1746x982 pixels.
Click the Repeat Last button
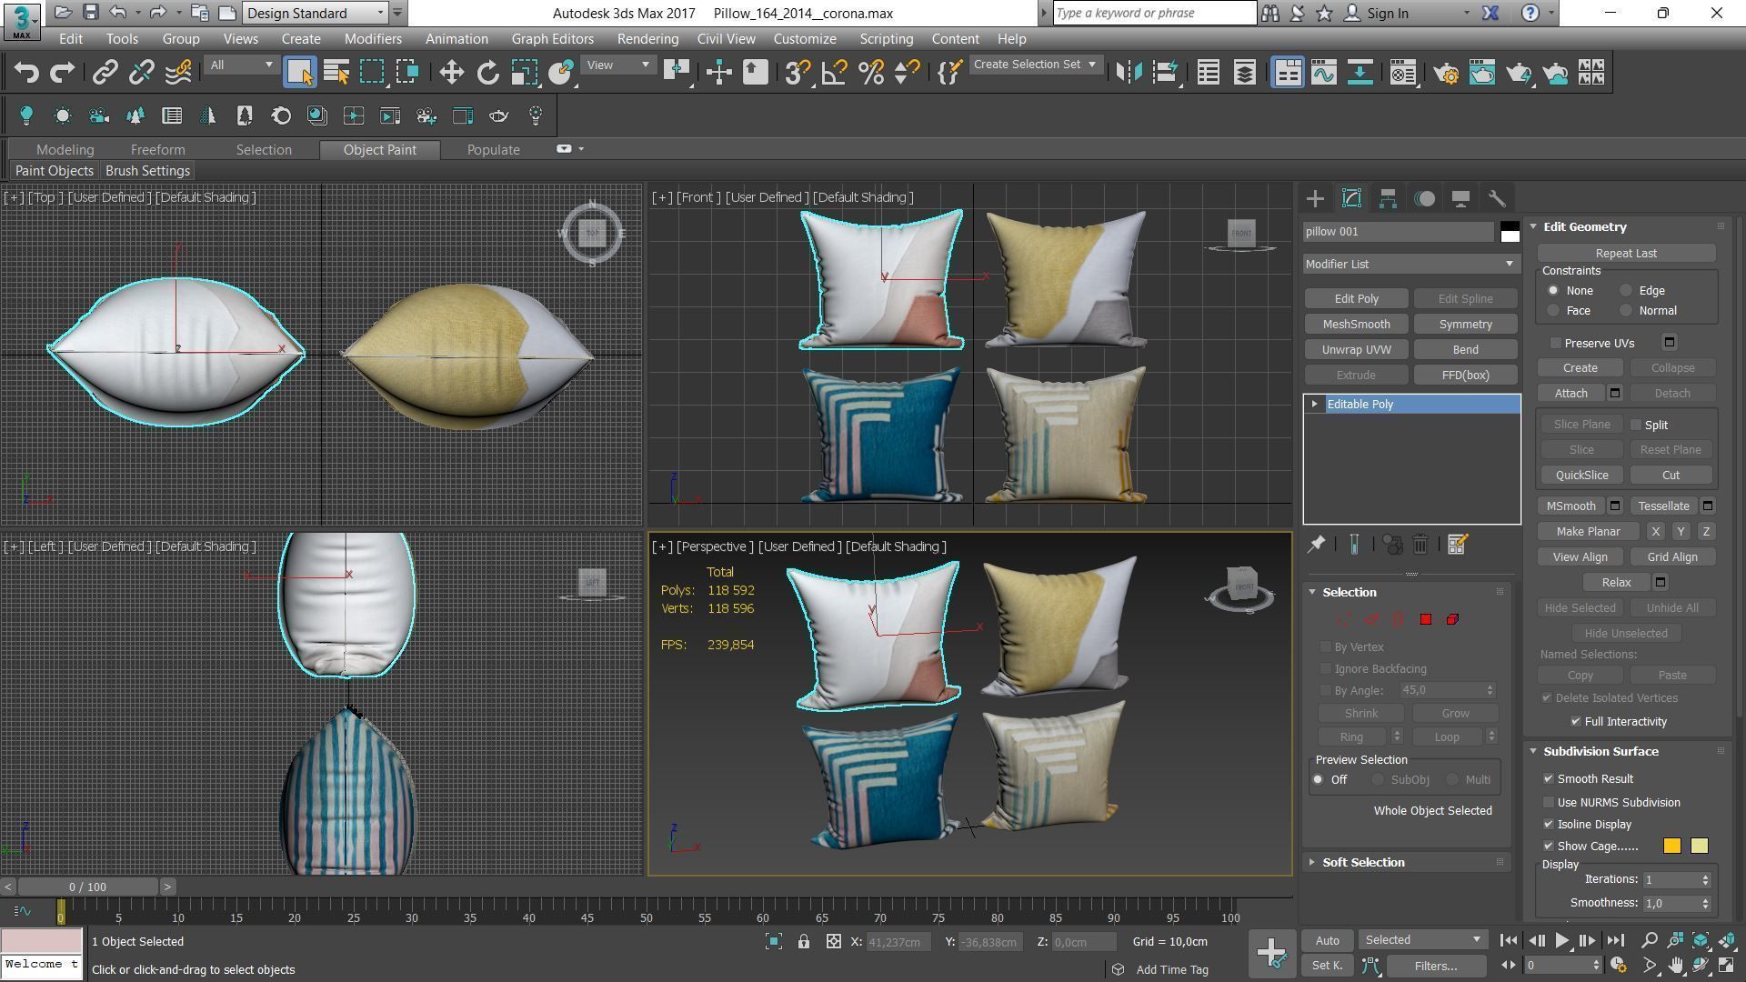[1626, 254]
